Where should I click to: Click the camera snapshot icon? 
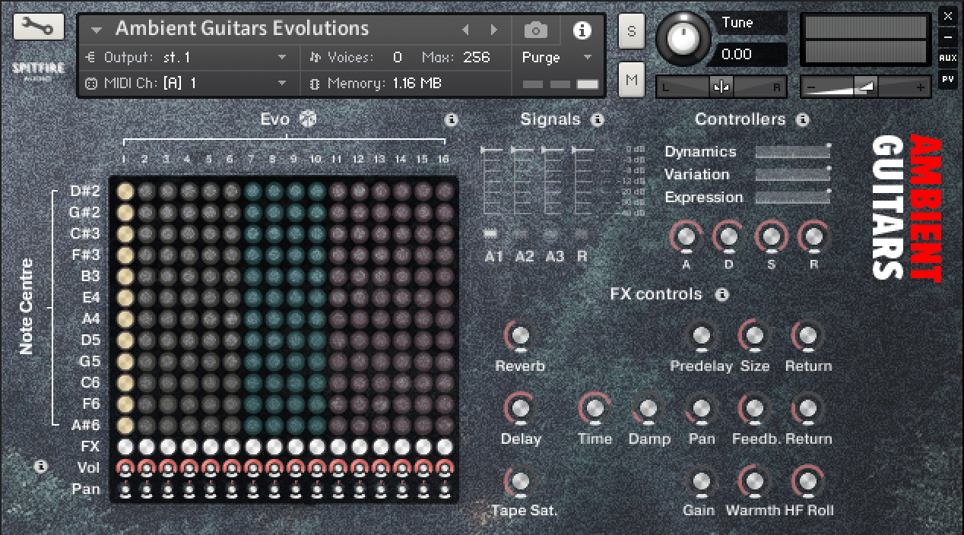535,30
